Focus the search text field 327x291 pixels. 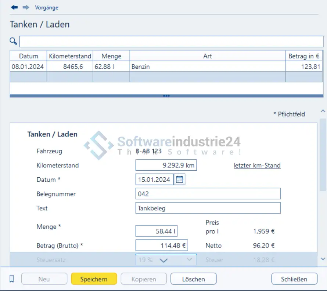[171, 41]
